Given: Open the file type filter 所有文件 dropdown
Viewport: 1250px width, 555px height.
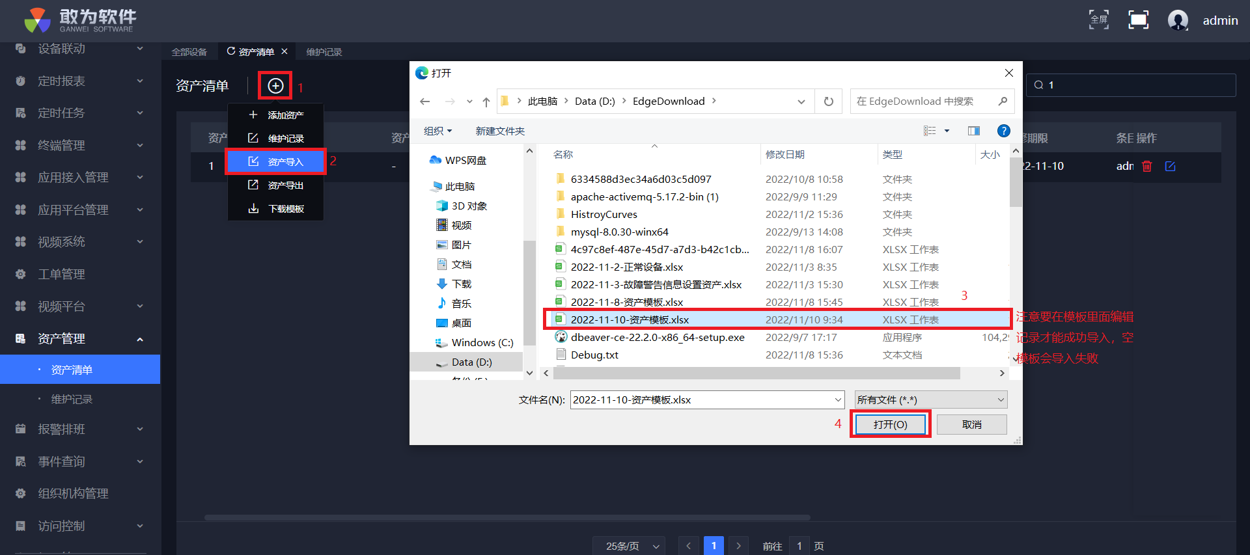Looking at the screenshot, I should click(x=931, y=399).
